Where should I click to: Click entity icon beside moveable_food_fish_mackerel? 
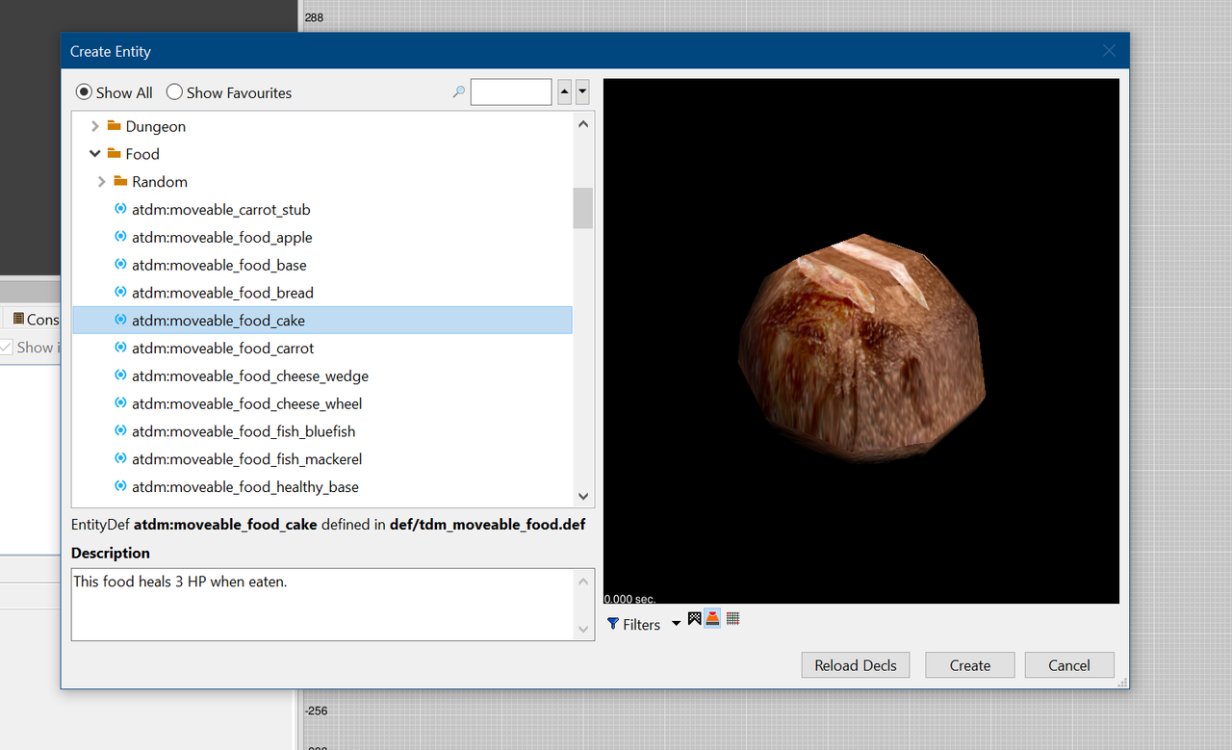(120, 458)
